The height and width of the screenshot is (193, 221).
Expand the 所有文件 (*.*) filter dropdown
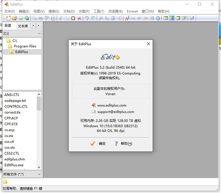22,174
